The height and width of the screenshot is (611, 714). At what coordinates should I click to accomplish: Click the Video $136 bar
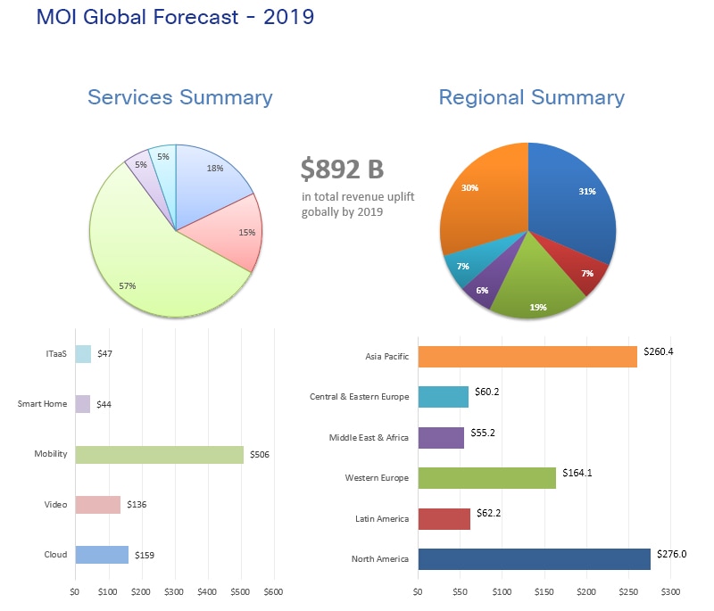pos(98,502)
